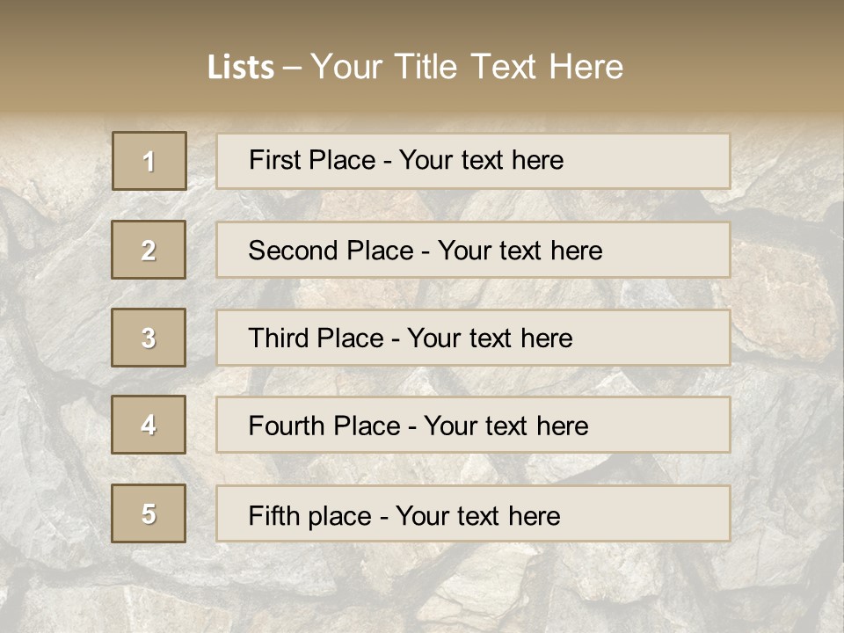Screen dimensions: 844x633
Task: Click "Your text here" in the Fifth place row
Action: (x=477, y=515)
